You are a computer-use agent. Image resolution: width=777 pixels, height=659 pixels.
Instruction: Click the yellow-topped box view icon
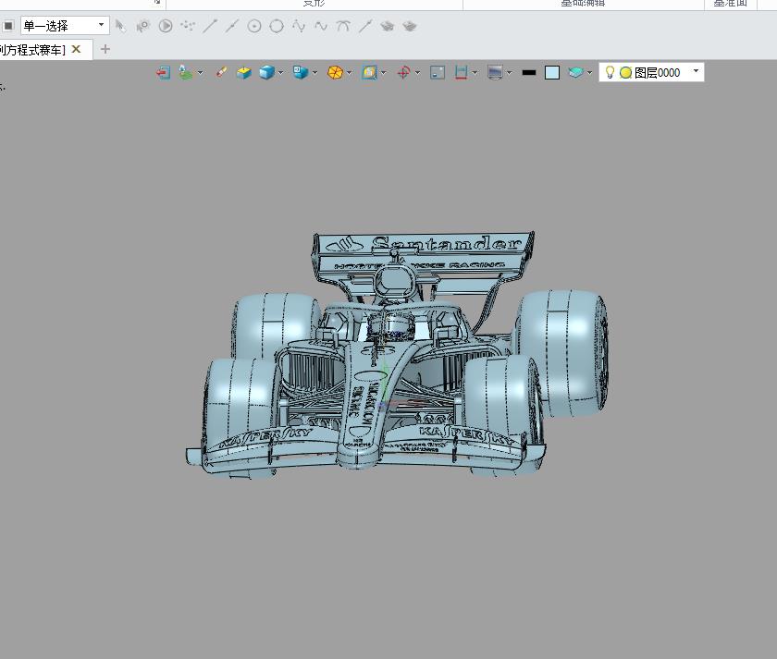[x=243, y=72]
